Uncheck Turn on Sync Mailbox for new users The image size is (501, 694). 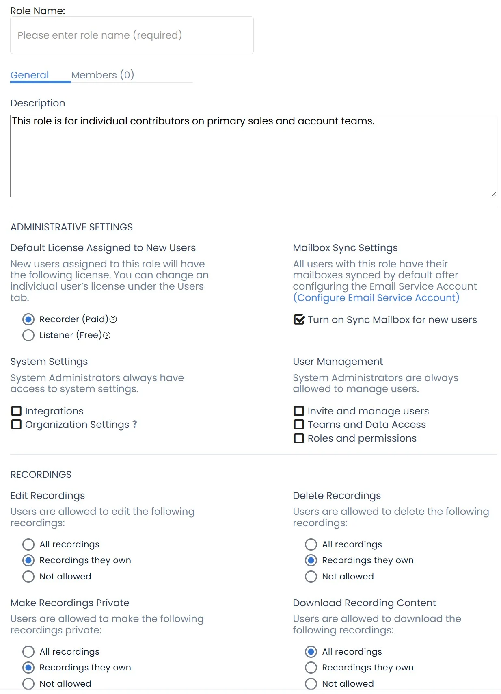[299, 320]
